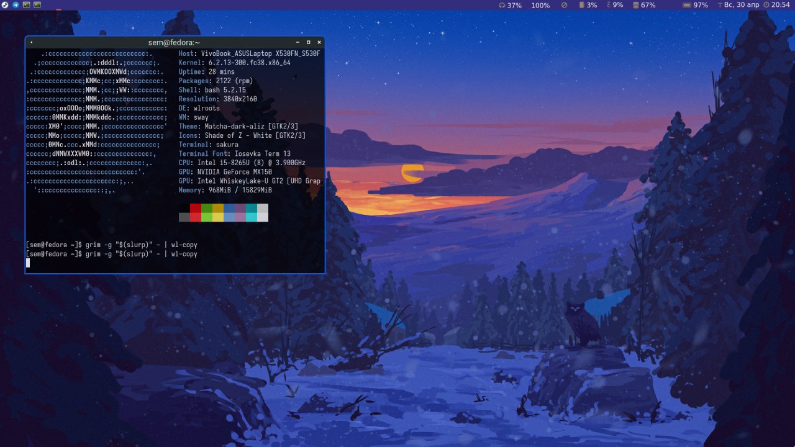
Task: Click the white cursor block at the terminal prompt
Action: (x=28, y=263)
